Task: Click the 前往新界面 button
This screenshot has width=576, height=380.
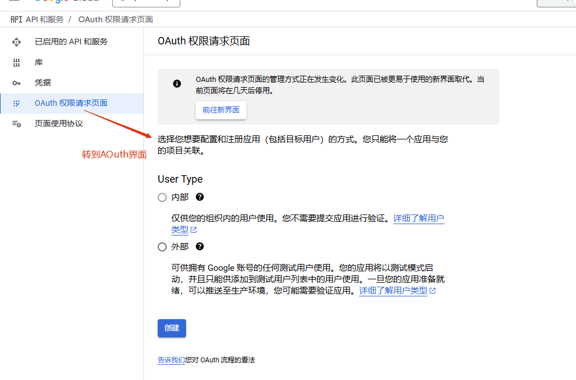Action: [221, 110]
